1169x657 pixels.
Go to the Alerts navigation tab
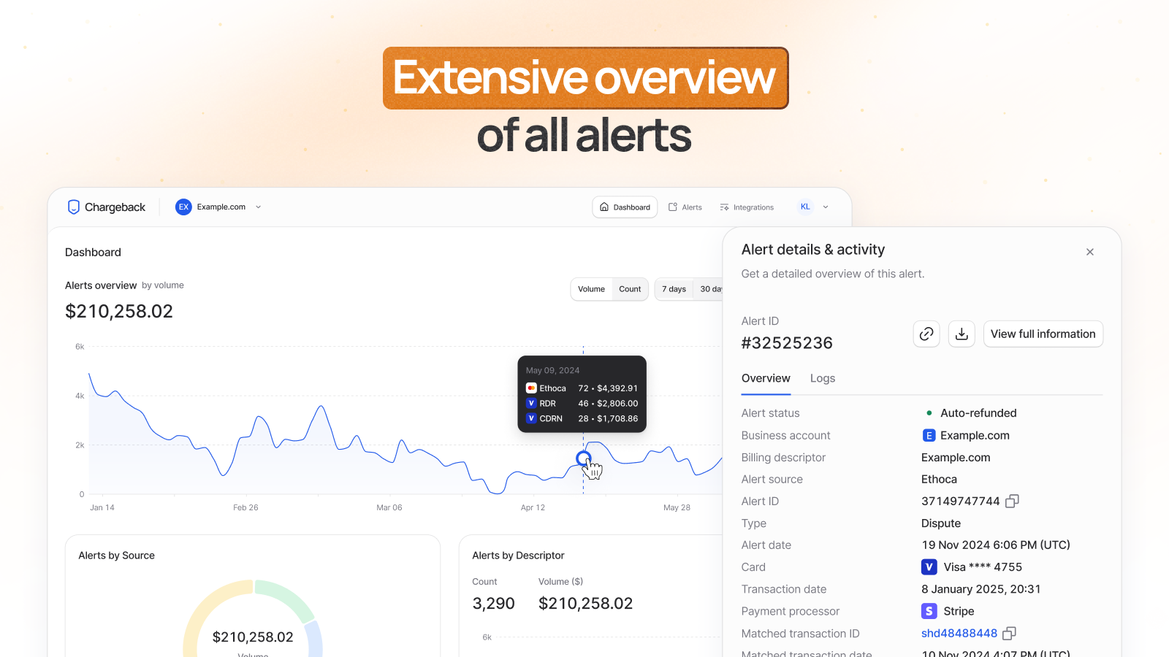[x=685, y=207]
